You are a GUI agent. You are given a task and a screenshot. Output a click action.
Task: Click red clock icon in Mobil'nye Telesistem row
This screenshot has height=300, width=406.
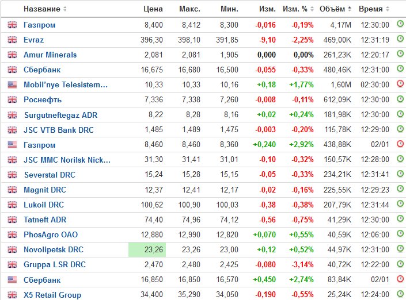tap(400, 84)
